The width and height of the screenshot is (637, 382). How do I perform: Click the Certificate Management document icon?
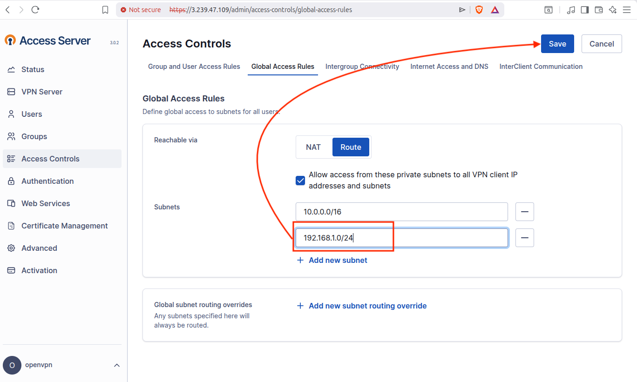[11, 226]
